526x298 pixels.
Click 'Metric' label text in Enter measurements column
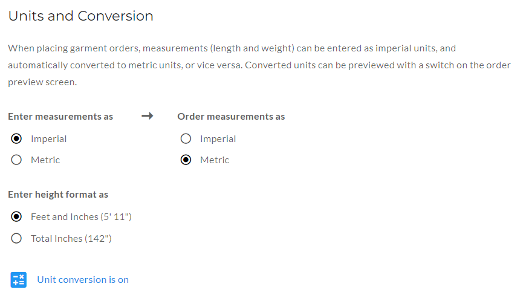pyautogui.click(x=45, y=160)
